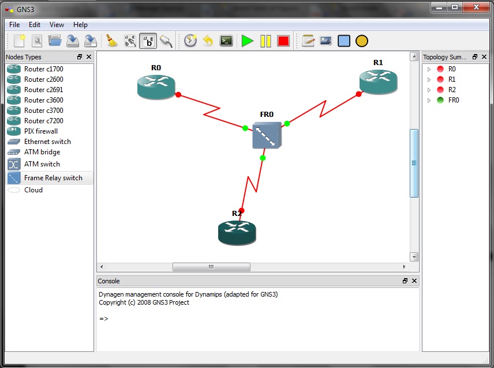Viewport: 494px width, 368px height.
Task: Expand R2 entry in Topology Summary
Action: click(x=429, y=90)
